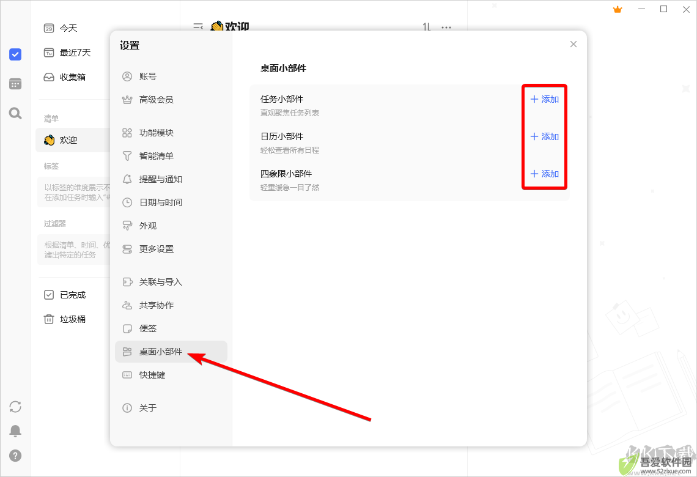
Task: Open 关联与导入 settings section
Action: tap(171, 282)
